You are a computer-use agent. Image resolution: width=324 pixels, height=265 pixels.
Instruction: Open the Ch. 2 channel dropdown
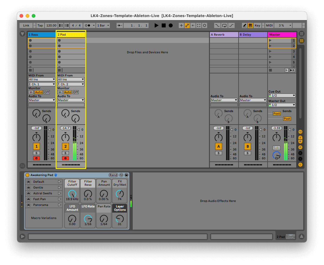tap(71, 84)
